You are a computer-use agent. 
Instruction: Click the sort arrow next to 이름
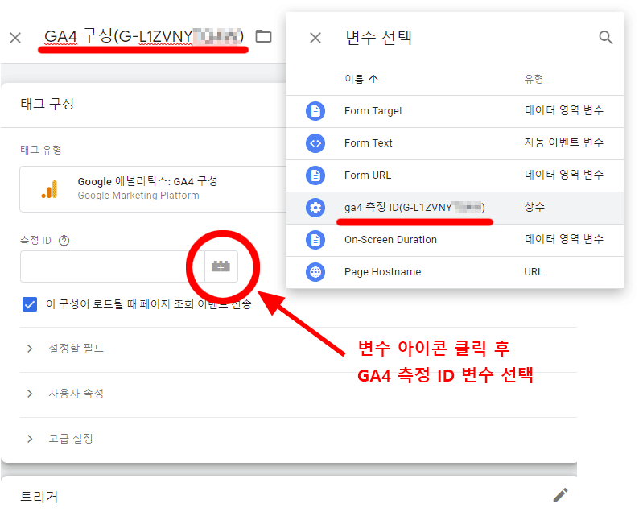click(x=373, y=79)
